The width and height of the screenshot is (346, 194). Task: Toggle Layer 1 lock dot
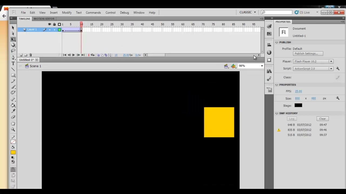(x=54, y=30)
